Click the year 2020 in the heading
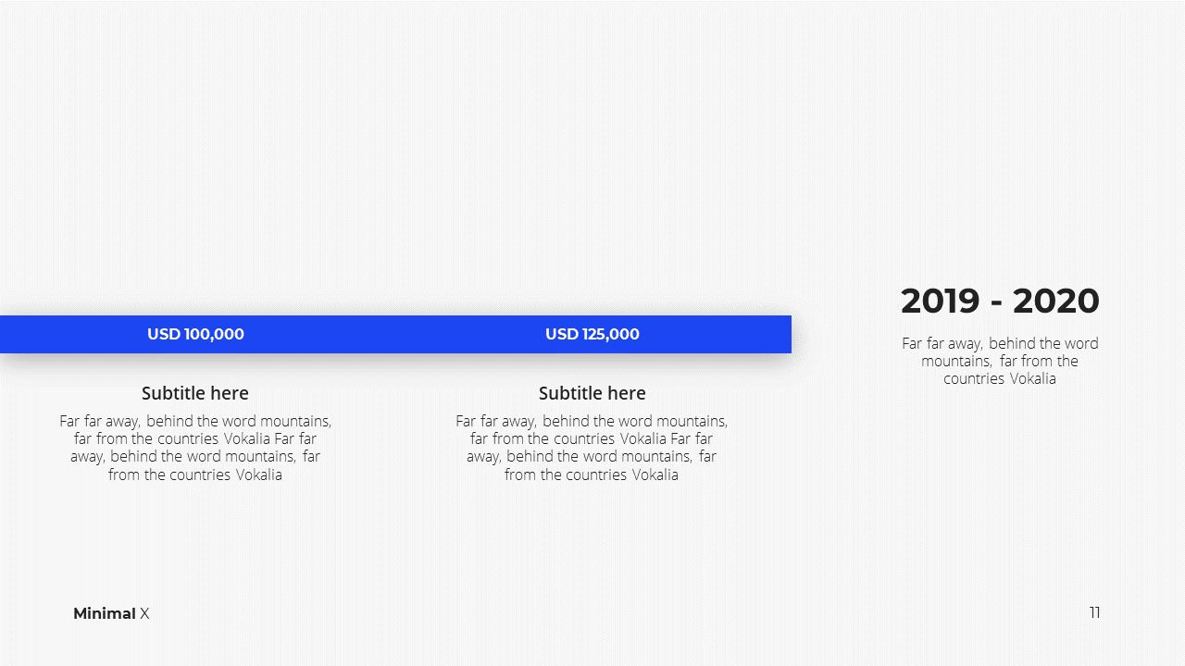This screenshot has height=666, width=1185. (1056, 301)
